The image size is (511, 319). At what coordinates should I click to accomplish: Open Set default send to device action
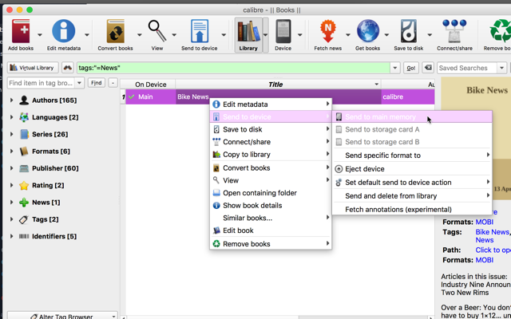(412, 183)
